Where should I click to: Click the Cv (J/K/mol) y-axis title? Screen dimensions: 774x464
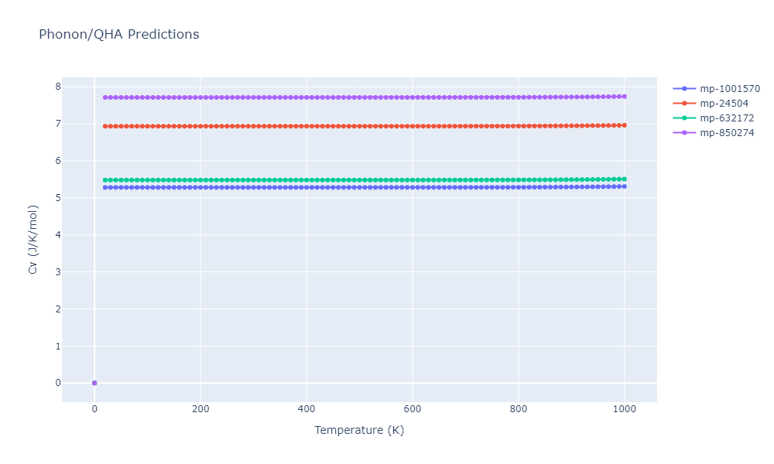pos(33,240)
